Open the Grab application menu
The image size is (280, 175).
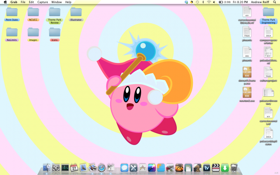click(13, 2)
